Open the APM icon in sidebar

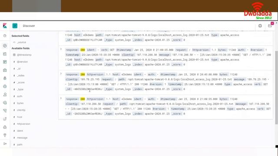click(5, 111)
